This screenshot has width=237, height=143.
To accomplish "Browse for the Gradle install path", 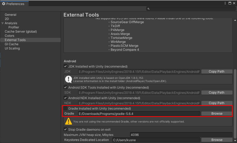I will (217, 114).
